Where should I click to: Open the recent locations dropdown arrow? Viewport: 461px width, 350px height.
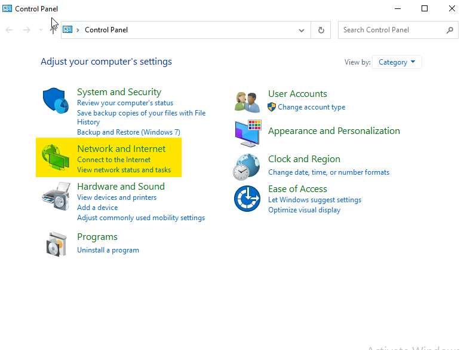click(41, 30)
